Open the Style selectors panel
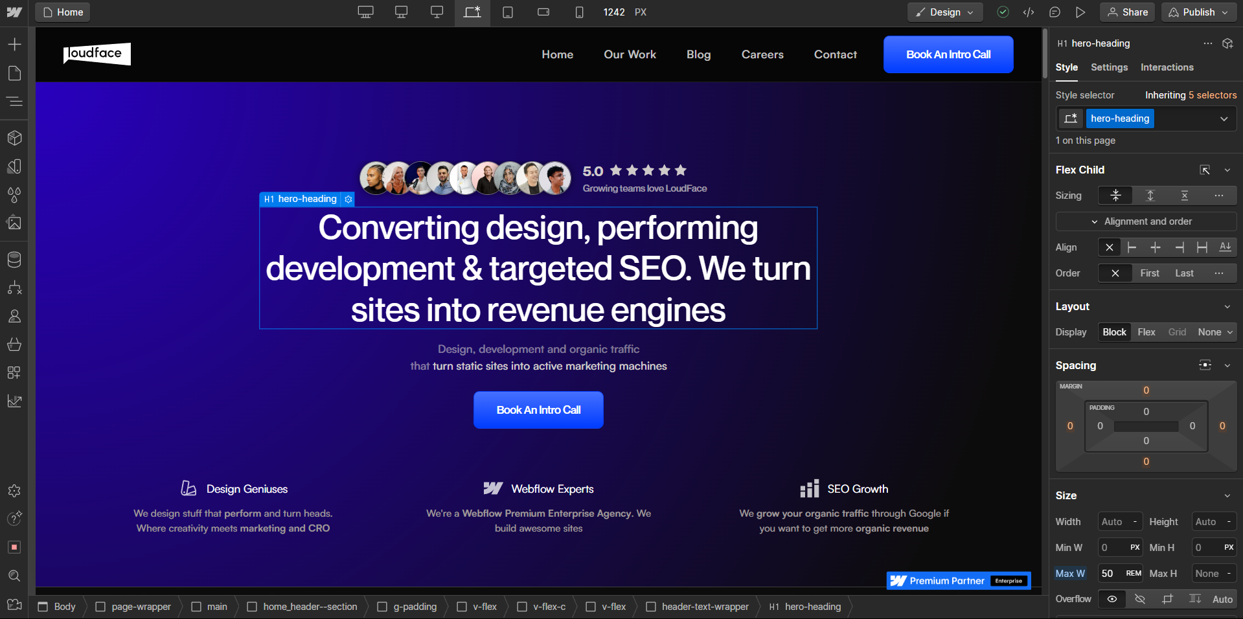Viewport: 1243px width, 619px height. coord(14,194)
